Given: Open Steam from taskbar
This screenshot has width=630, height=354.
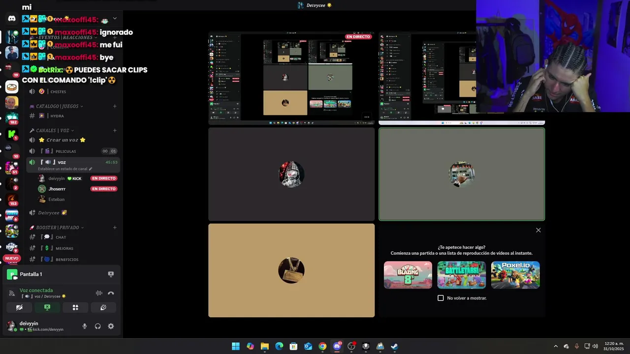Looking at the screenshot, I should pos(394,346).
